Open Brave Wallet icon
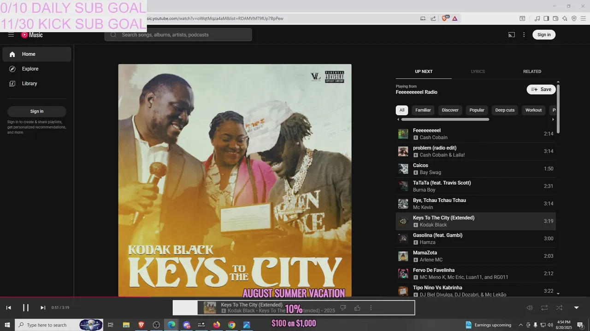 tap(555, 18)
